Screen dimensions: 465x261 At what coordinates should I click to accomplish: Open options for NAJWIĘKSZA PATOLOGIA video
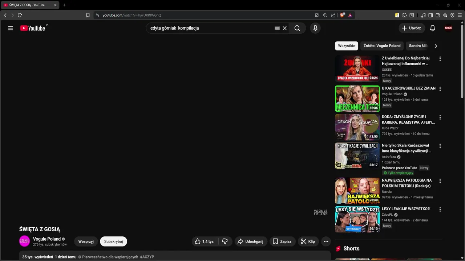[x=440, y=181]
